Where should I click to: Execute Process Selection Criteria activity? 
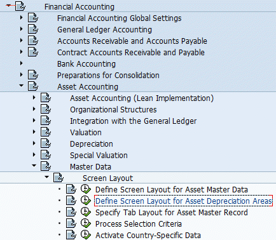click(86, 223)
